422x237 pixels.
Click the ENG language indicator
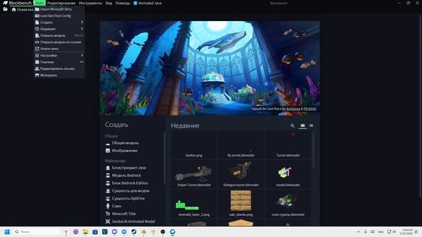click(380, 232)
